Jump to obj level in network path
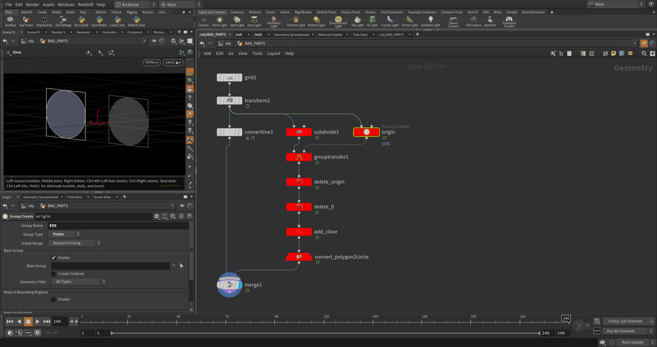 pyautogui.click(x=225, y=44)
